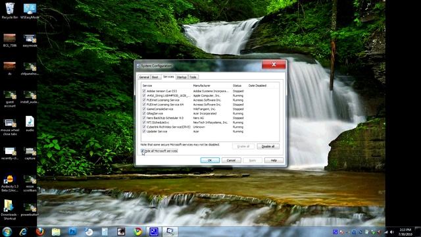Open the Recycle Bin desktop icon
Viewport: 421px width, 237px height.
tap(10, 11)
